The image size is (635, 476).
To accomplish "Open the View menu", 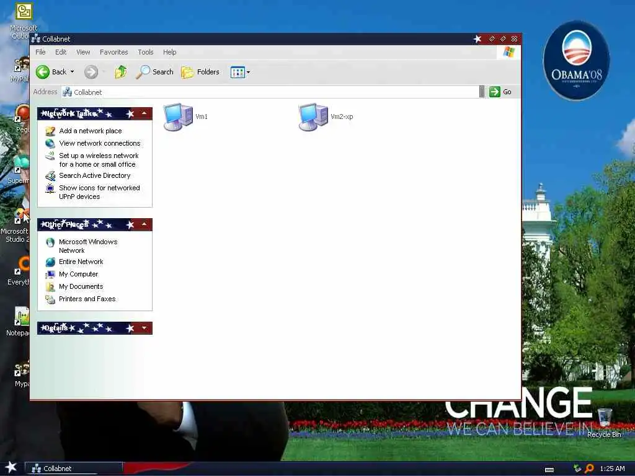I will [83, 52].
